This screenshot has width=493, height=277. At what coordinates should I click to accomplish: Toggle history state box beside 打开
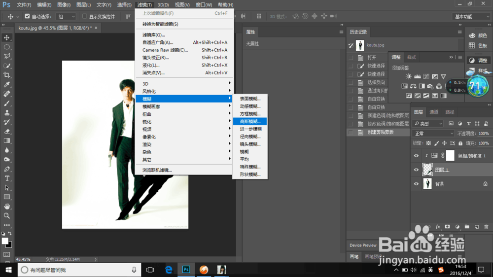coord(351,58)
